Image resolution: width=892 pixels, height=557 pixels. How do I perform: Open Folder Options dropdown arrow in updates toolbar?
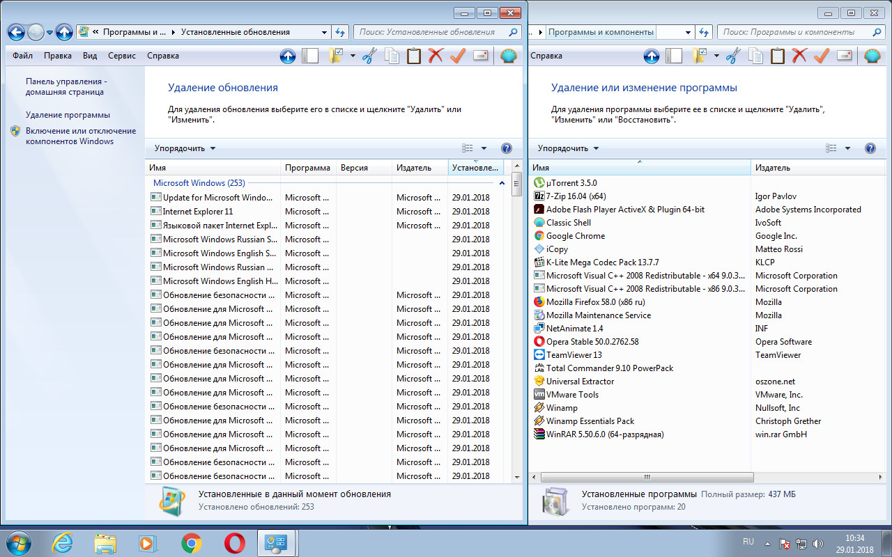coord(353,56)
